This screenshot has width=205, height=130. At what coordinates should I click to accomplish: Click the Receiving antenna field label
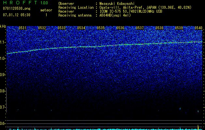point(75,15)
